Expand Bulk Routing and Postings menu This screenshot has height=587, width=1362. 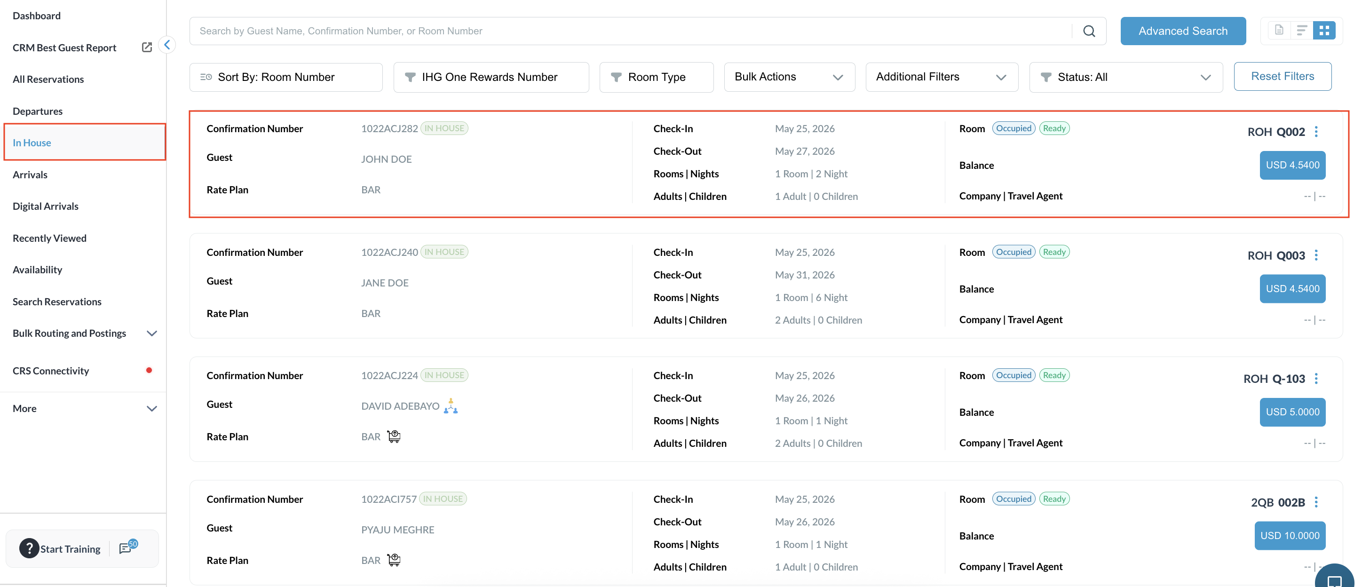tap(152, 333)
